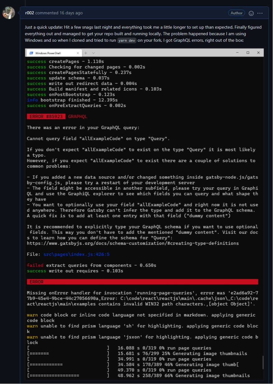Close the PowerShell terminal window
This screenshot has width=273, height=384.
258,53
